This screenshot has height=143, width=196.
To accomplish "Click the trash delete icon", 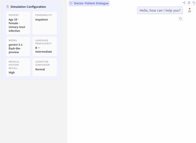I will click(x=189, y=3).
